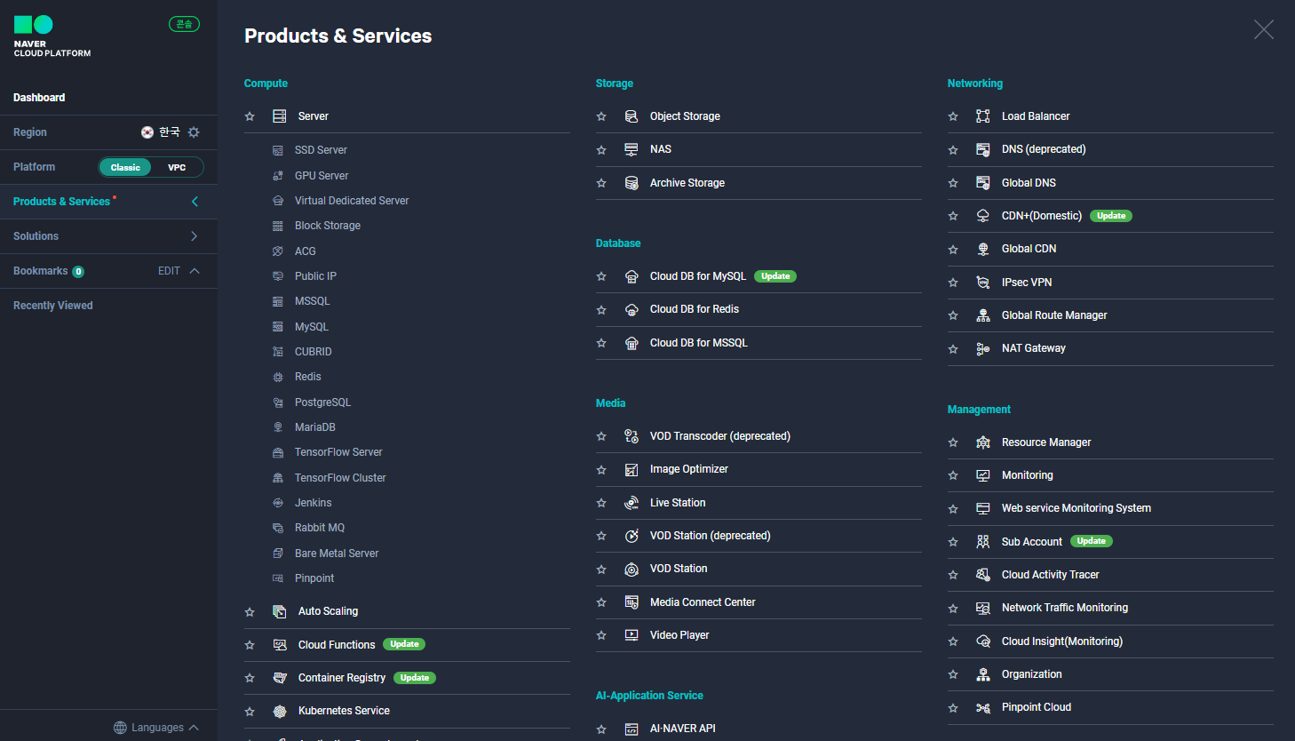
Task: Open the TensorFlow Cluster sub-item
Action: tap(340, 478)
